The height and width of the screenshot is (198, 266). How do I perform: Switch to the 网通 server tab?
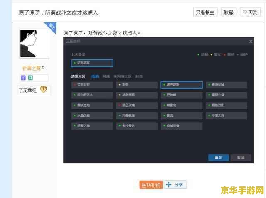(x=106, y=76)
